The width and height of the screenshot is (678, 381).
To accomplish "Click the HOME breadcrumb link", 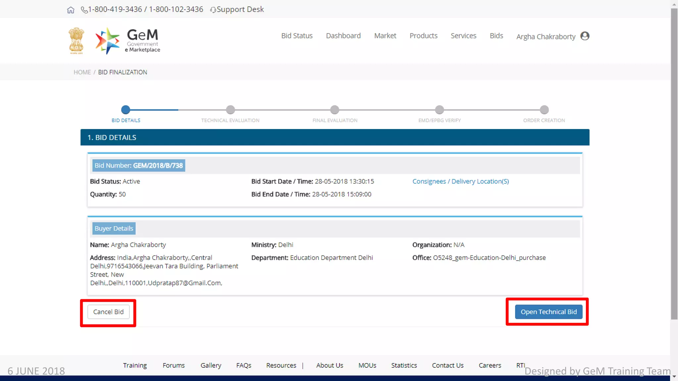I will pos(82,72).
